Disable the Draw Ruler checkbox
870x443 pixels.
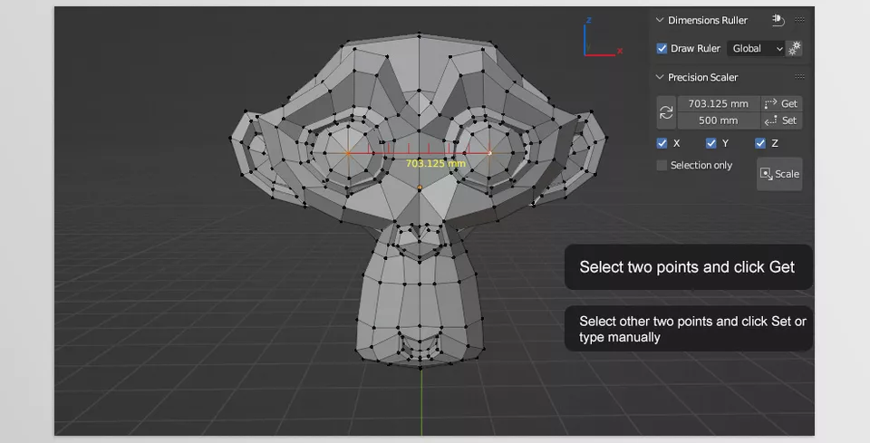coord(662,49)
